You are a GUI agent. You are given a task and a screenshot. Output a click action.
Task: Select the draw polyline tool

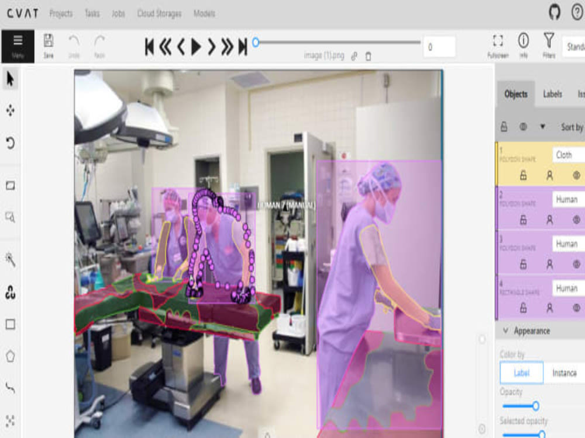pyautogui.click(x=11, y=388)
